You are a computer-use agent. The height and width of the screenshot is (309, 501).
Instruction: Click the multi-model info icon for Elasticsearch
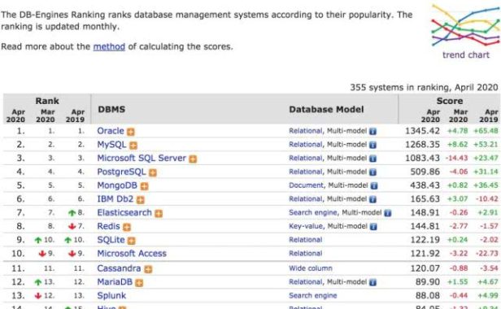point(388,213)
